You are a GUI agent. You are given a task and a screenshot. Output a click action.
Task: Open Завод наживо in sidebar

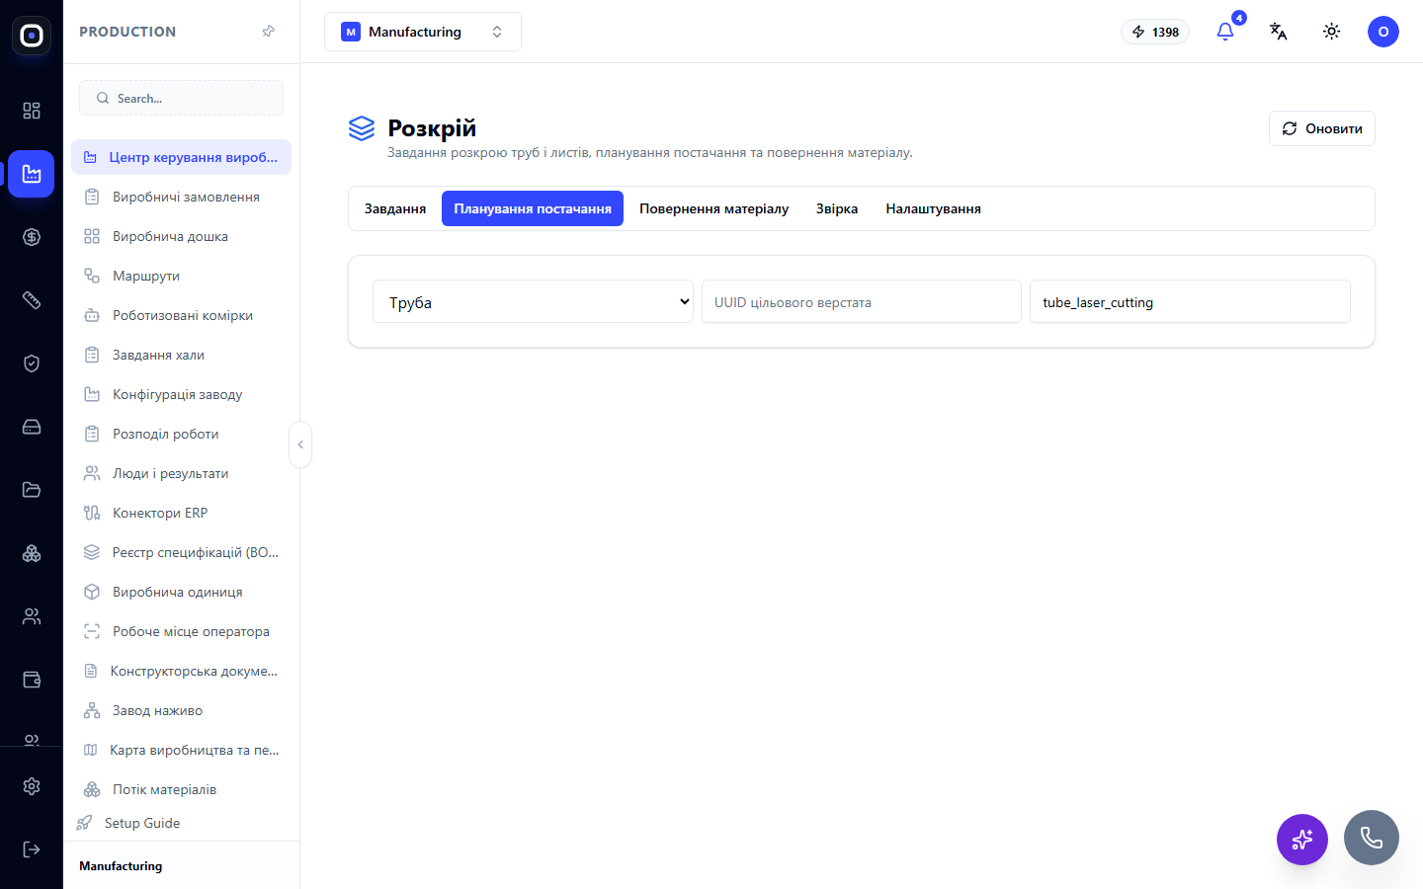(181, 710)
